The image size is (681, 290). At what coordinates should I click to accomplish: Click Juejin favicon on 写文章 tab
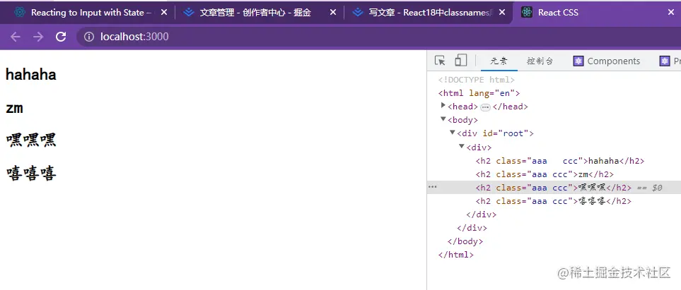tap(357, 13)
